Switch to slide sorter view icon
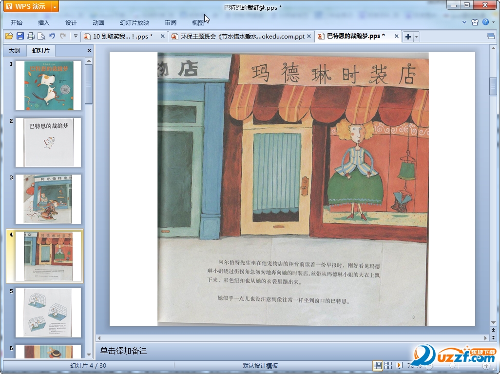500x374 pixels. 388,365
